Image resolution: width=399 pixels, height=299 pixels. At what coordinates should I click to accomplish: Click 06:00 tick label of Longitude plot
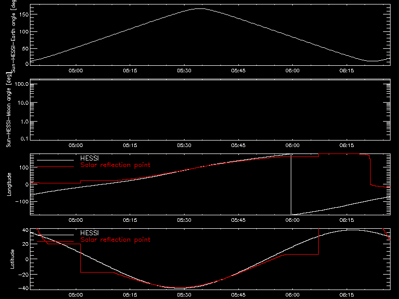(292, 220)
